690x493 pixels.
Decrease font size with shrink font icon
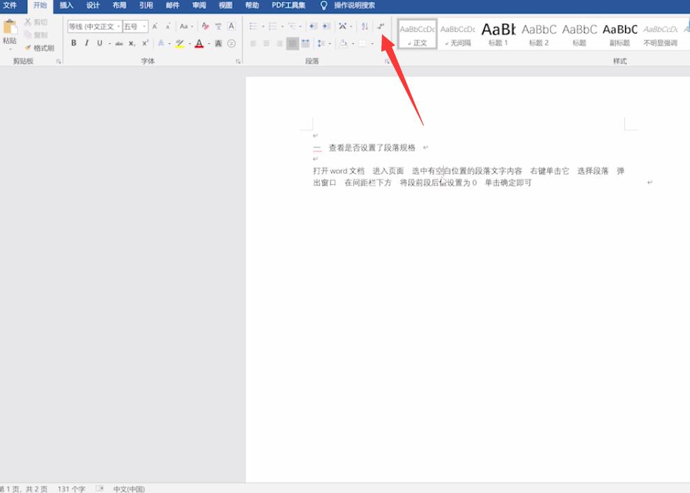(x=168, y=26)
